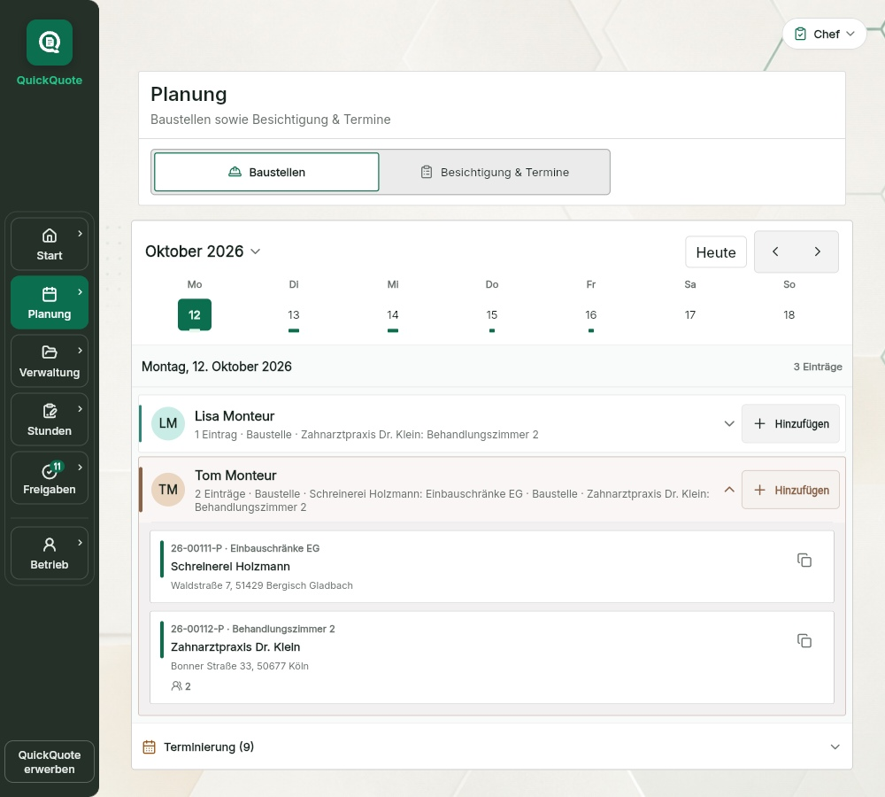Click the 26-00111-P Einbauschränke EG label
885x797 pixels.
pyautogui.click(x=245, y=548)
